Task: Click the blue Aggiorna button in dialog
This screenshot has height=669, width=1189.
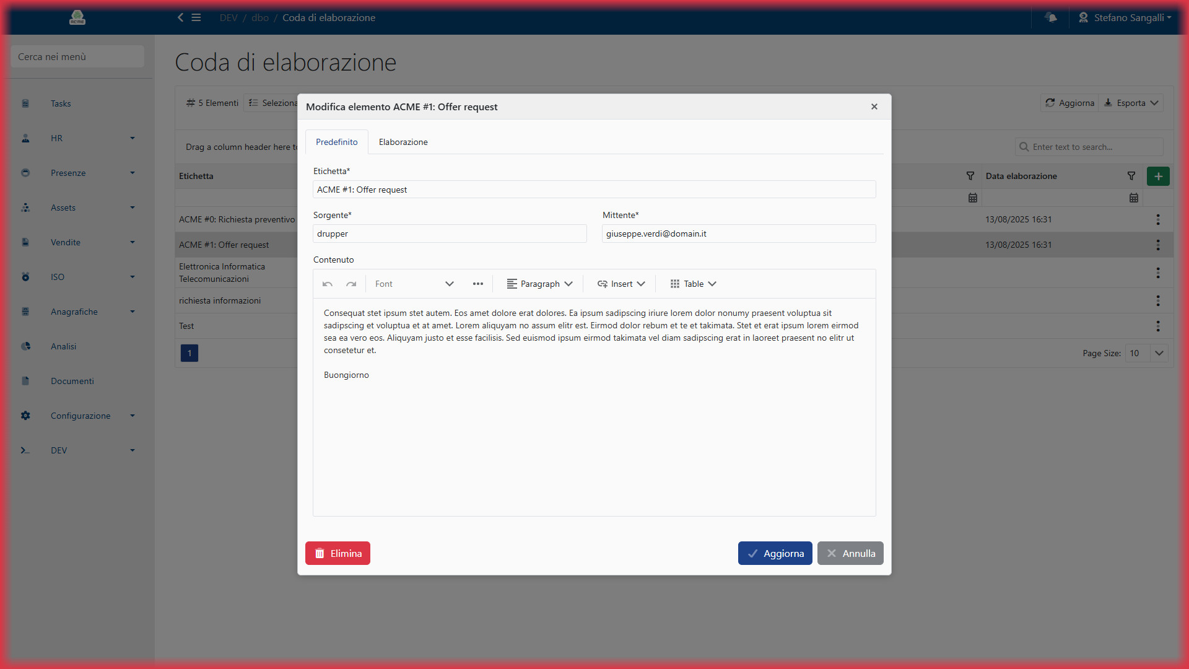Action: [x=775, y=553]
